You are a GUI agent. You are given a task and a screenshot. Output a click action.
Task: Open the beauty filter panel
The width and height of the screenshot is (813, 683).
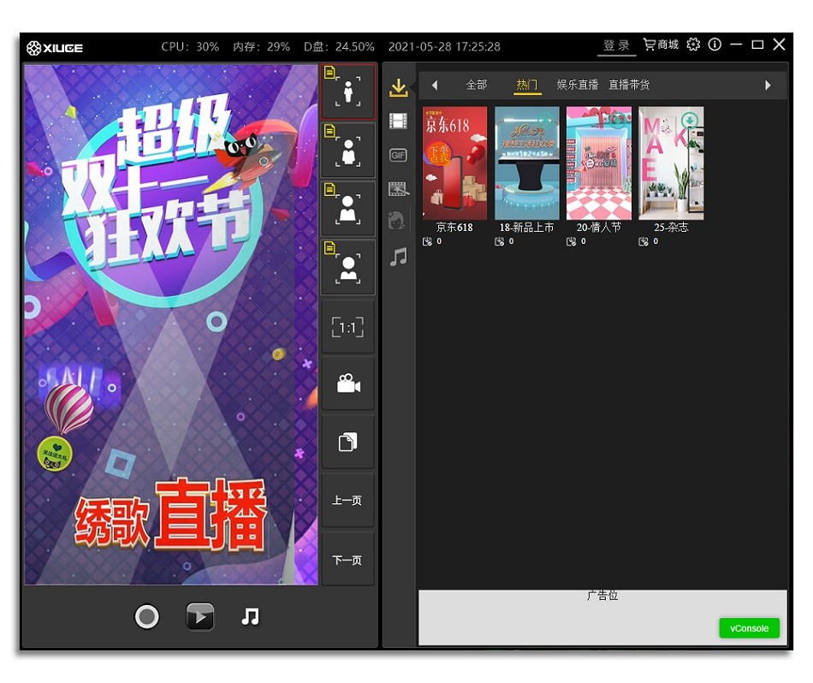(397, 221)
